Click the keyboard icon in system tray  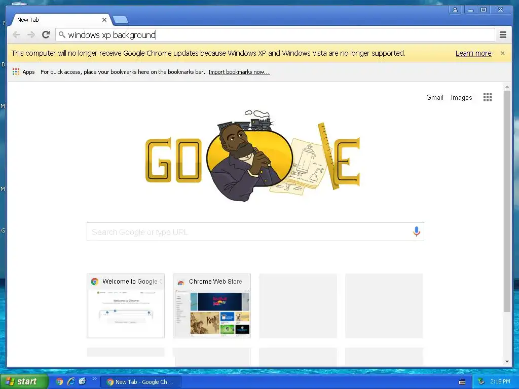pyautogui.click(x=462, y=382)
